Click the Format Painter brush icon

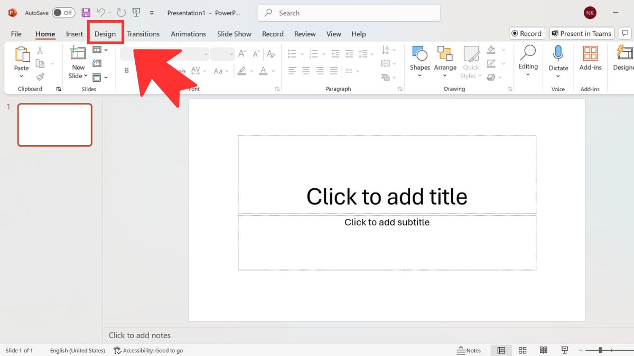pyautogui.click(x=40, y=77)
